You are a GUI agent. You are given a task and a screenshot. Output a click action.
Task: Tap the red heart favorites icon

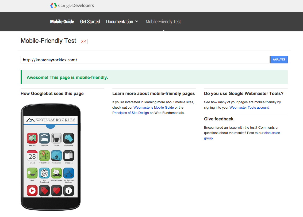click(x=56, y=191)
